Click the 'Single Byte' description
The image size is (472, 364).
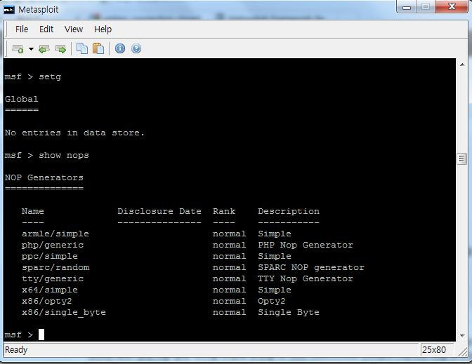point(289,313)
